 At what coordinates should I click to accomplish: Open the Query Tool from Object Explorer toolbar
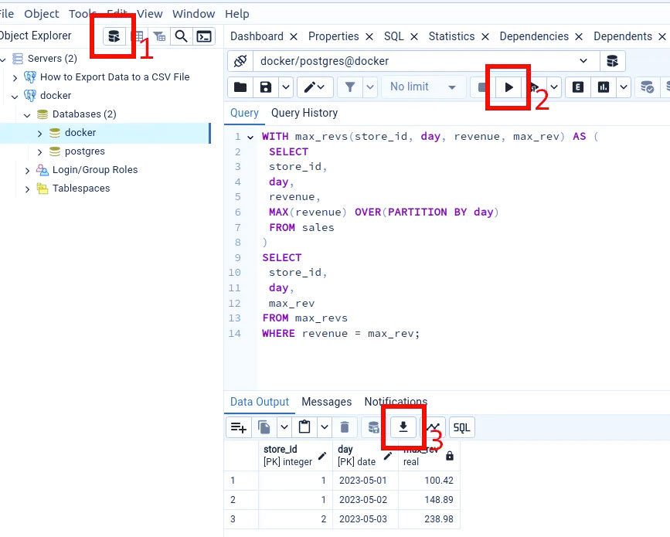coord(113,36)
